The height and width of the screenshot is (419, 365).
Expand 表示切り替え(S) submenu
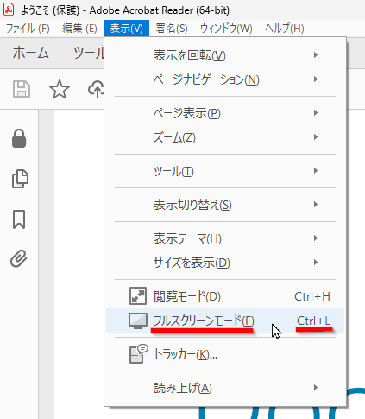pos(225,205)
